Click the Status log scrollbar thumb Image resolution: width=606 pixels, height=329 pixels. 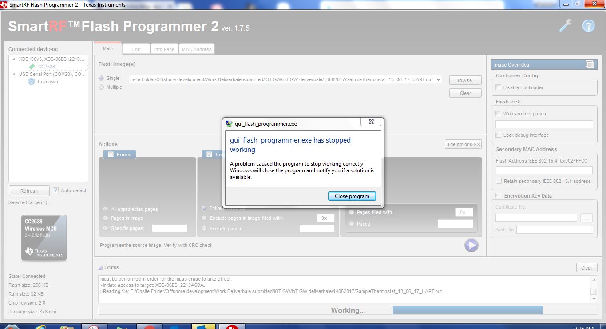[x=594, y=291]
